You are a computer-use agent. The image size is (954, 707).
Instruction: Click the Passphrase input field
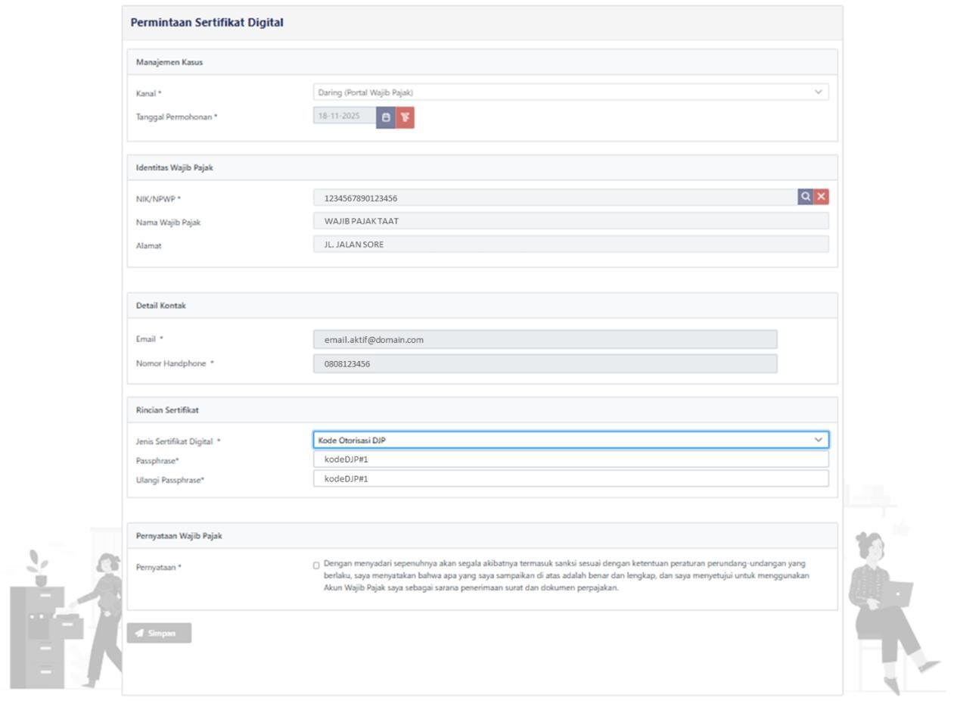click(x=570, y=459)
